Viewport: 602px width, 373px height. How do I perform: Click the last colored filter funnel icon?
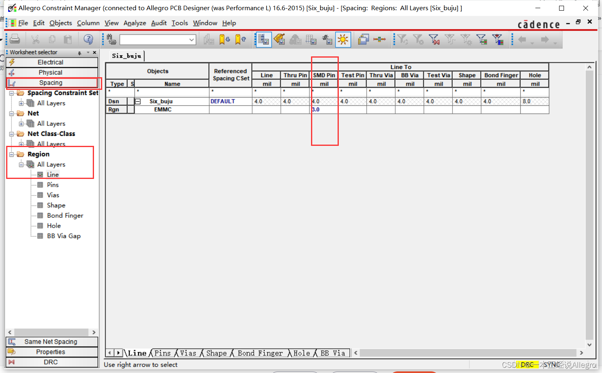[x=498, y=39]
